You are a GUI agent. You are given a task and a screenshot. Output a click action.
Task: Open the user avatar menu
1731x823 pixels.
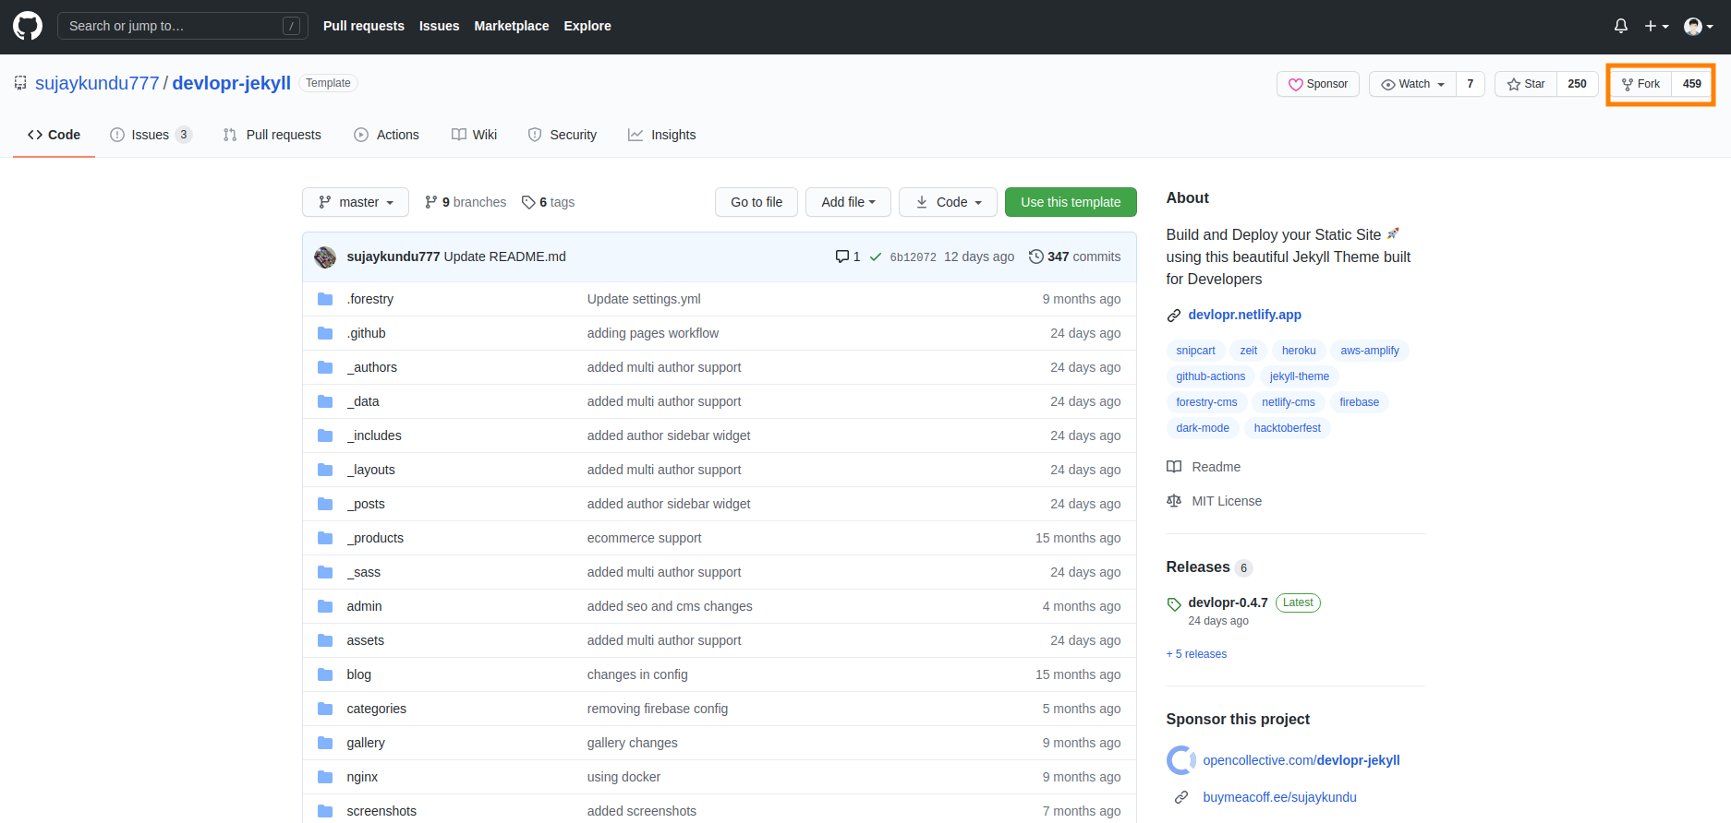1699,26
